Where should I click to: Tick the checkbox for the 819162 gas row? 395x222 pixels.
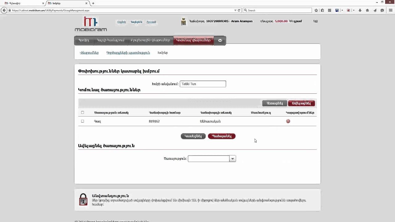point(82,121)
